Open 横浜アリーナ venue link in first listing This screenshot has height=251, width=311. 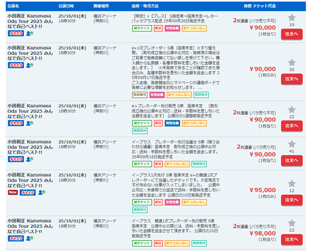pyautogui.click(x=105, y=16)
